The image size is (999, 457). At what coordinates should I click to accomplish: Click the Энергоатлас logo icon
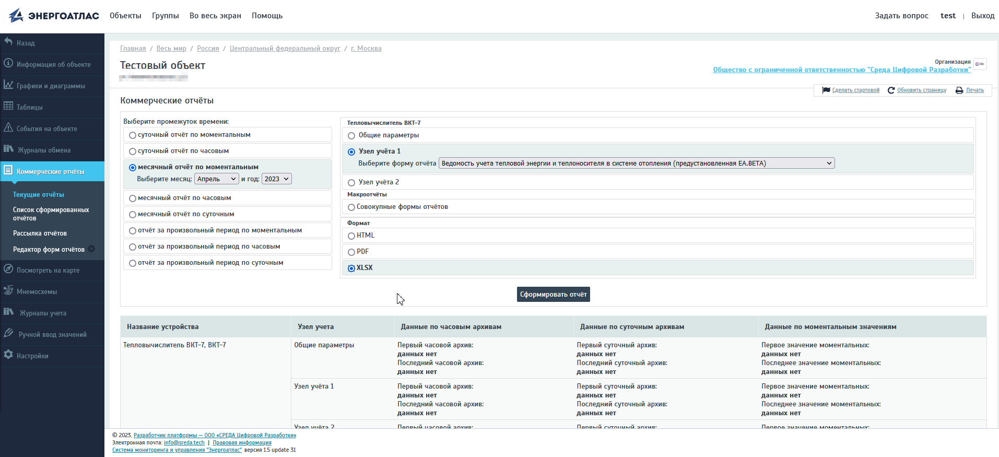pyautogui.click(x=16, y=16)
